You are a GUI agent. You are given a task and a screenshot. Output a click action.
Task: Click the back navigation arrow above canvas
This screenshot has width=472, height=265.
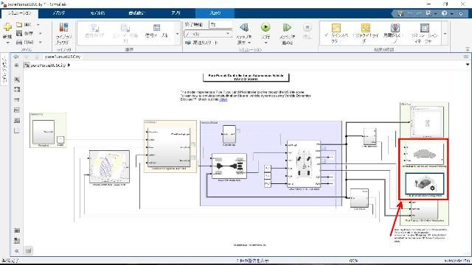click(x=16, y=57)
